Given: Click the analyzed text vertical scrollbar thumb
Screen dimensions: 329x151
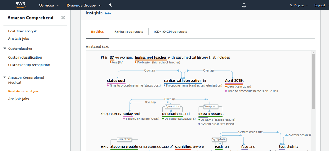Looking at the screenshot, I should pos(313,82).
